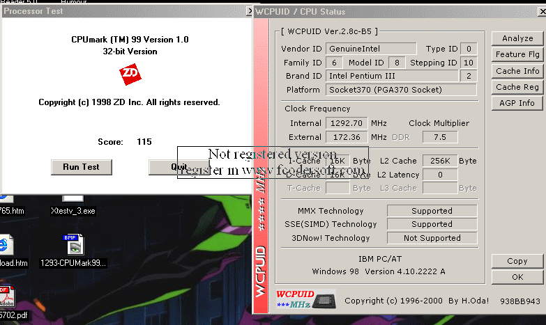Open Cache Info in WCPUID
This screenshot has height=325, width=546.
click(x=517, y=71)
